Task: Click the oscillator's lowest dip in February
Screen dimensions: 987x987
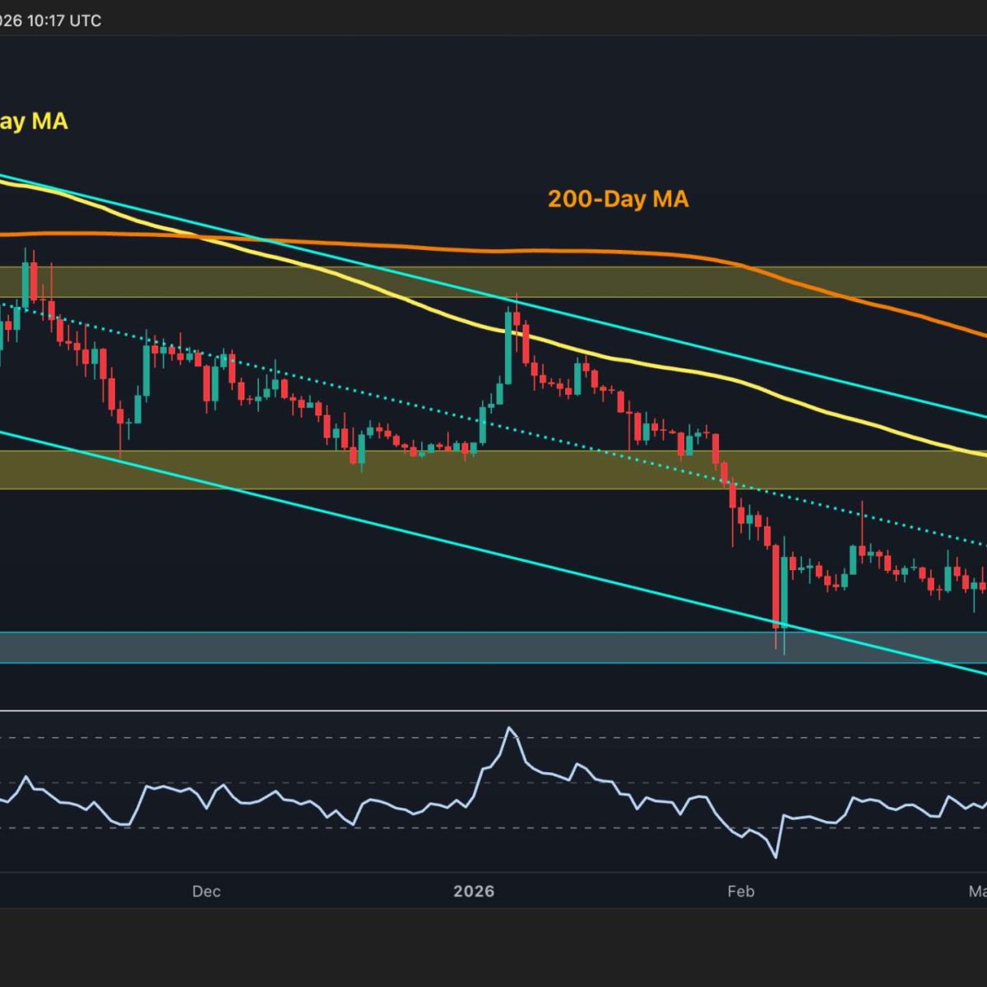Action: coord(775,857)
